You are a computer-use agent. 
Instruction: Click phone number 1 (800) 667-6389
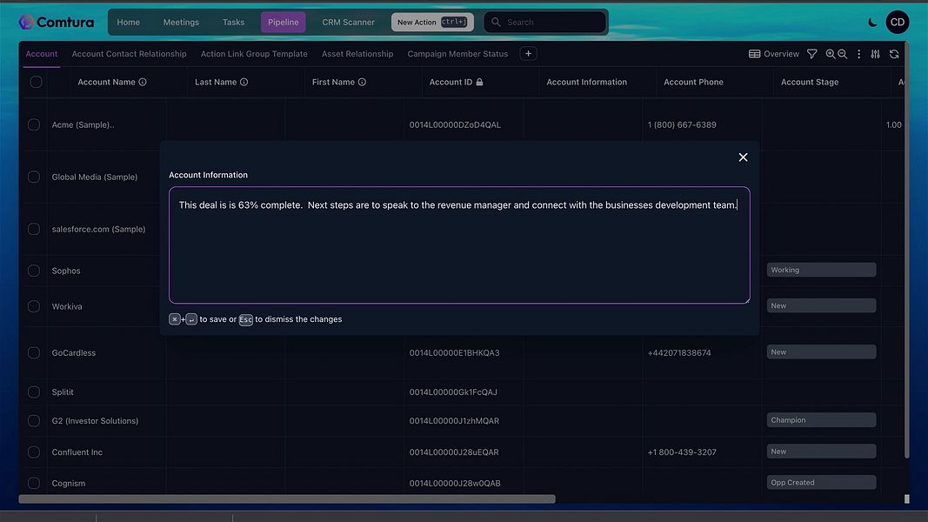(682, 125)
